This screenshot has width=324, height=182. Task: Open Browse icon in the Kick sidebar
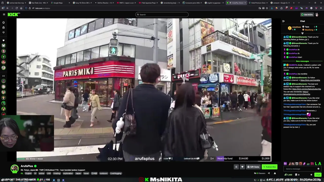[x=4, y=27]
